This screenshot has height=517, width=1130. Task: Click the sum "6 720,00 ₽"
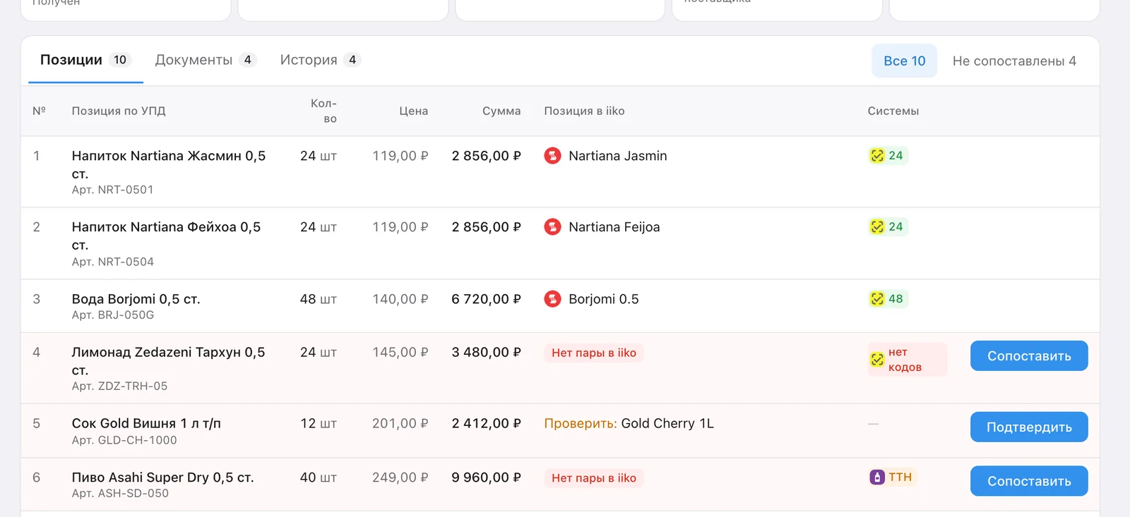click(x=487, y=299)
